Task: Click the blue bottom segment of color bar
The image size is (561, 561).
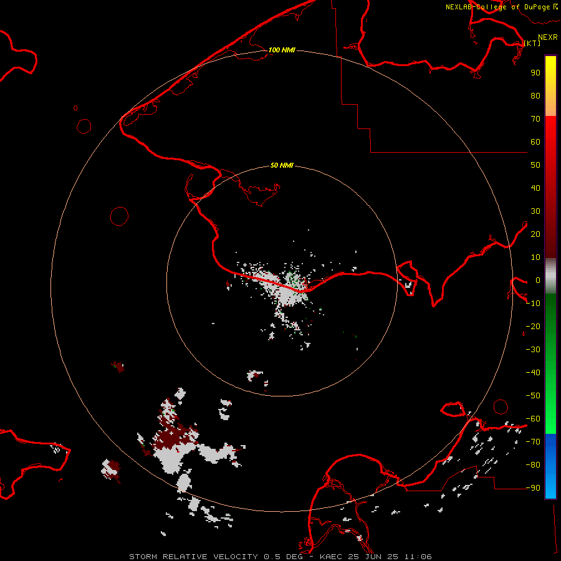Action: (550, 466)
